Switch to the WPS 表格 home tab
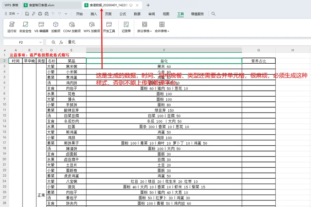 tap(11, 5)
